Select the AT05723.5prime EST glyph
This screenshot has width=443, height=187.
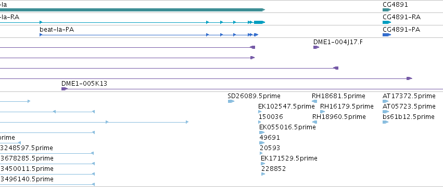point(386,112)
